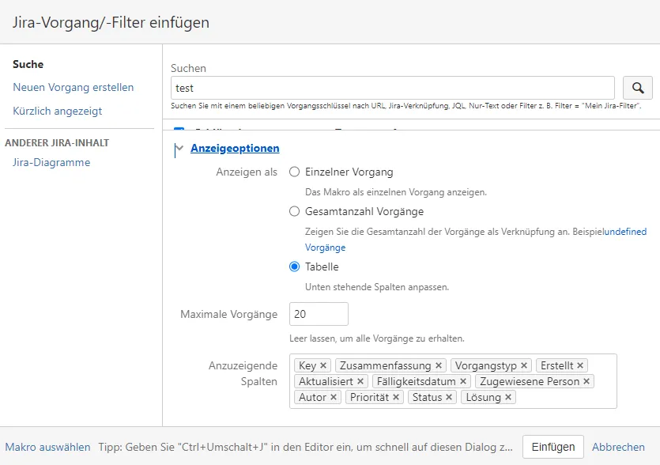
Task: Click the Makro auswählen link
Action: coord(47,447)
